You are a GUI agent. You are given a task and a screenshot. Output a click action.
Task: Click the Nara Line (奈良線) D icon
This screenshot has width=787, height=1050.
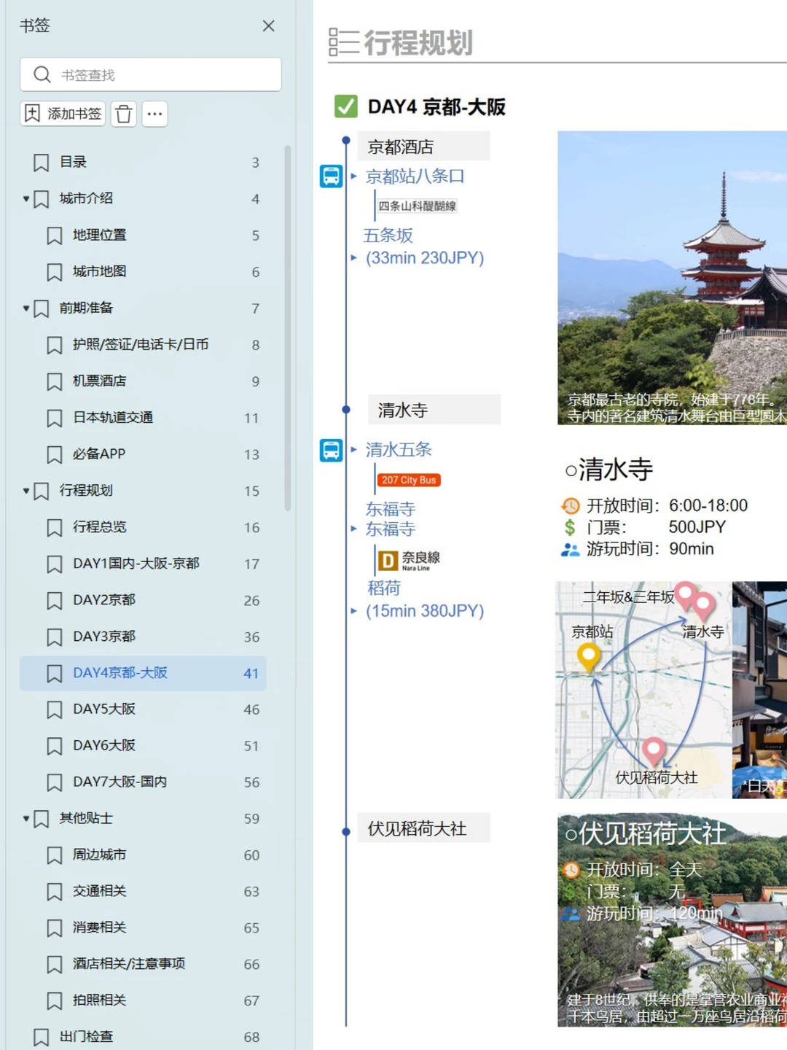[388, 560]
